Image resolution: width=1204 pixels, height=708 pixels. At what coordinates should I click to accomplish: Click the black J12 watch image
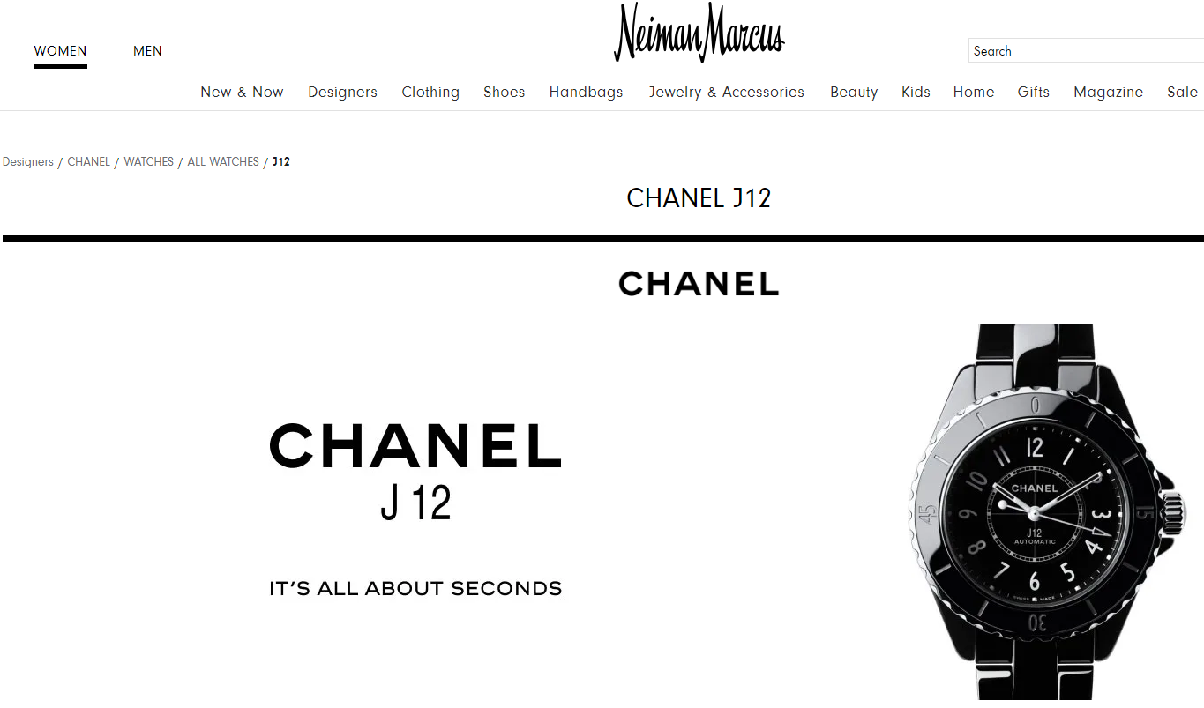(1043, 512)
